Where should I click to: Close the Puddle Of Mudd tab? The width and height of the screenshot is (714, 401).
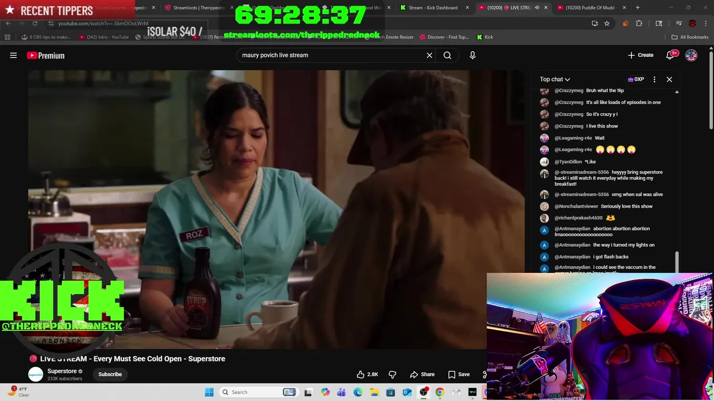click(624, 8)
